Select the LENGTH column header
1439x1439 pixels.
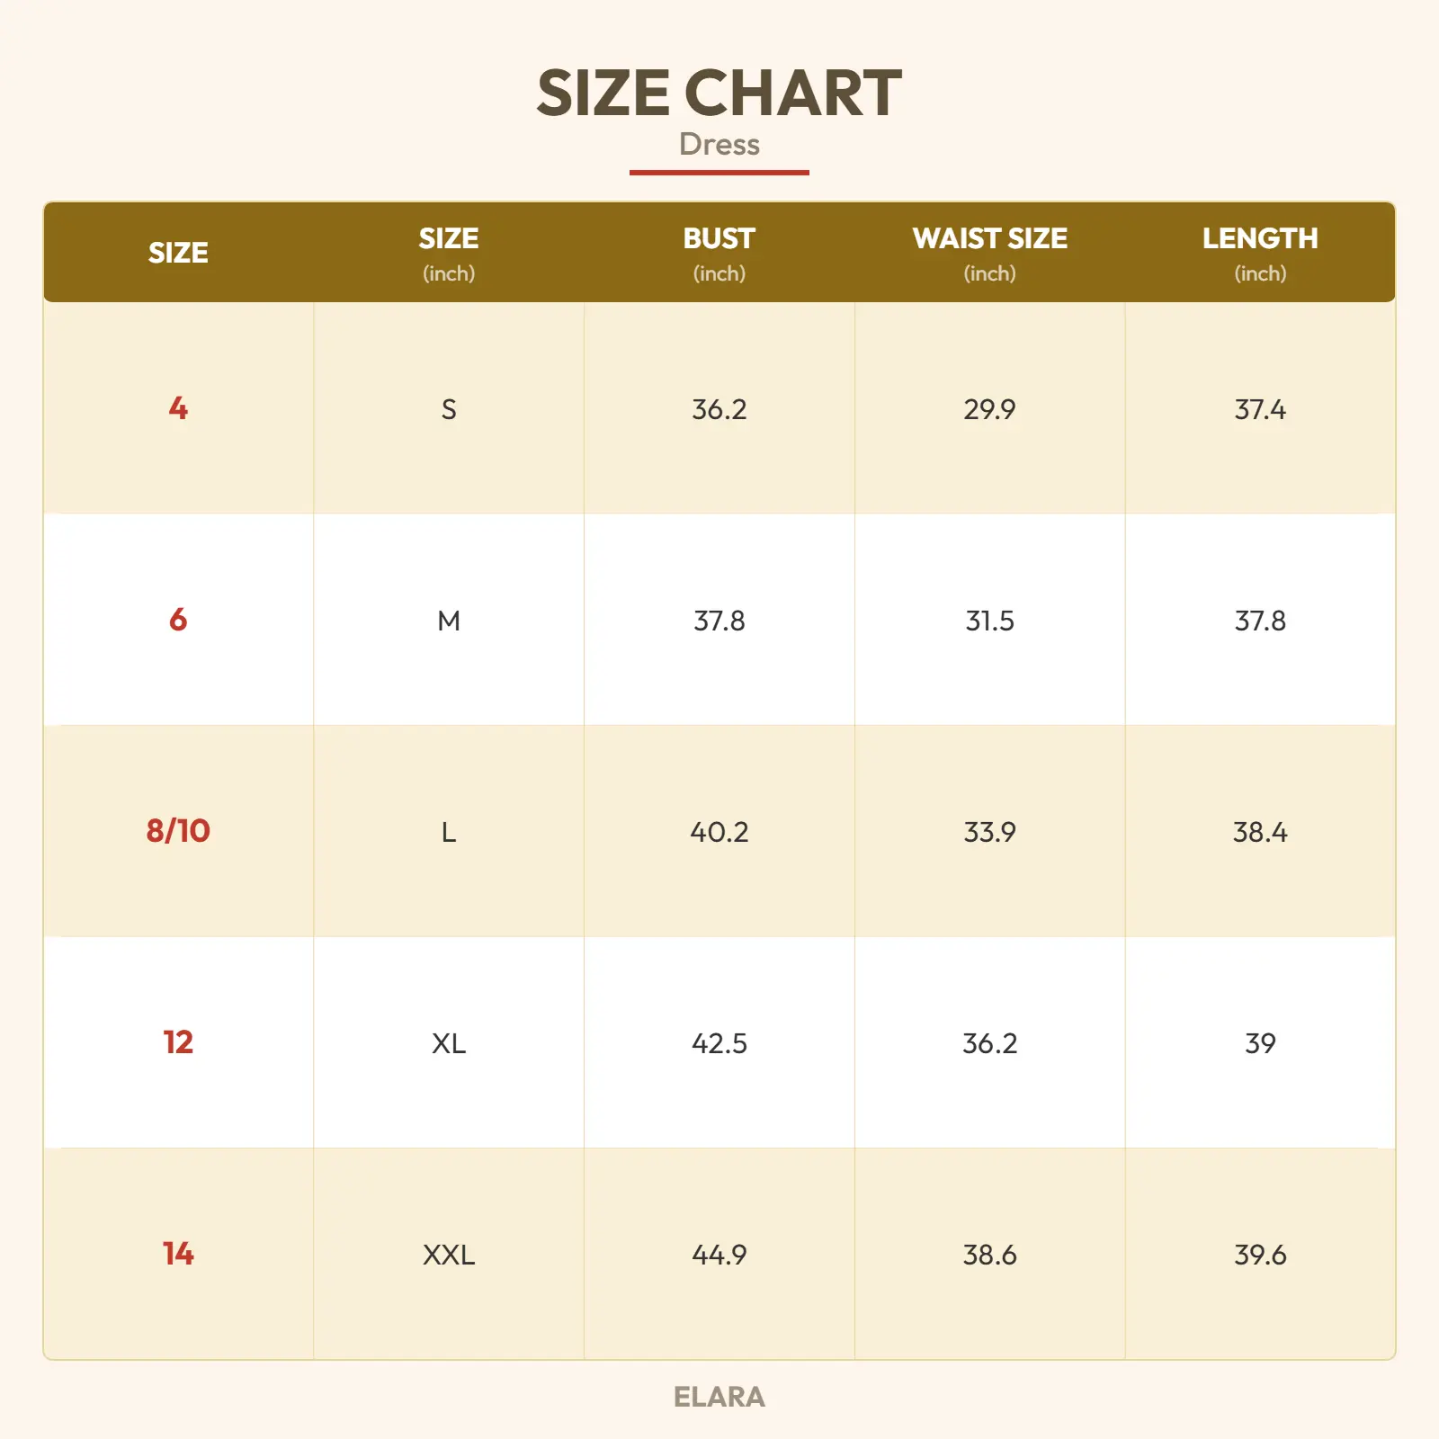click(1259, 252)
